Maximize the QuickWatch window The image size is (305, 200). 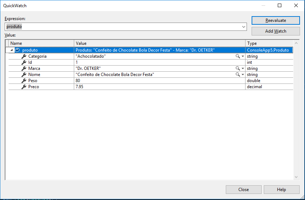pos(280,5)
